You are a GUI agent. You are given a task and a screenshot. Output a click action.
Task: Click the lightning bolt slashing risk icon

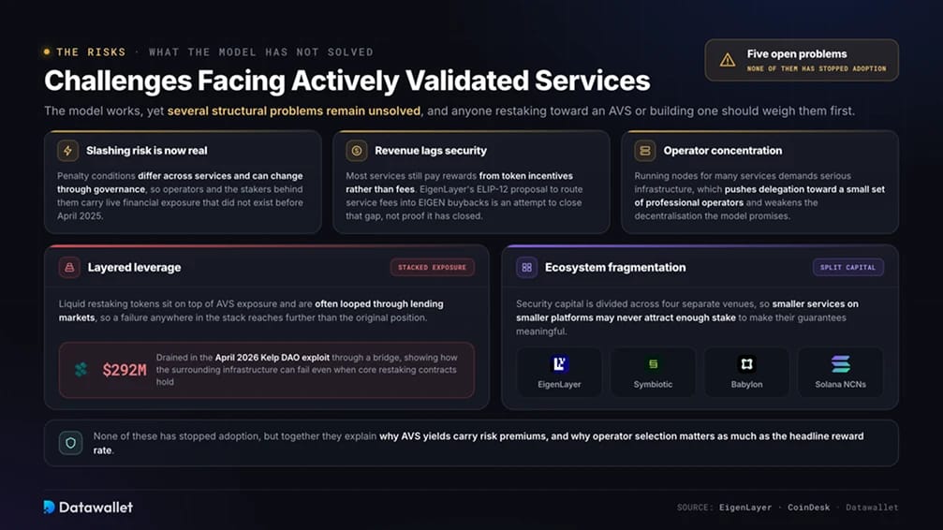tap(68, 151)
